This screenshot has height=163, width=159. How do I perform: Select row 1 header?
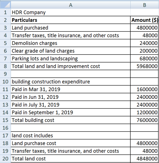(x=5, y=12)
